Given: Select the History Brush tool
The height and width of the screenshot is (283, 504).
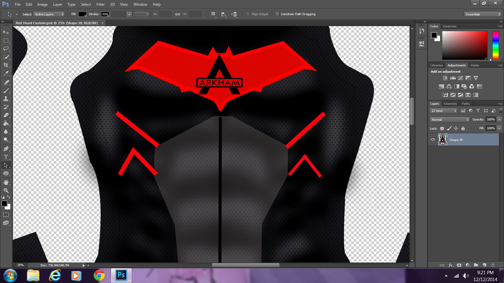Looking at the screenshot, I should pyautogui.click(x=6, y=107).
